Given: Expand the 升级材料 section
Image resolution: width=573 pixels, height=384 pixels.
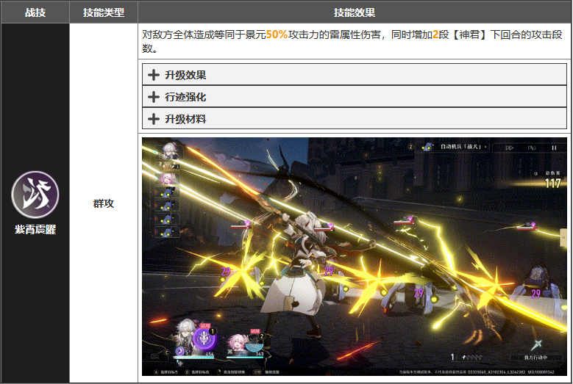Looking at the screenshot, I should [354, 118].
